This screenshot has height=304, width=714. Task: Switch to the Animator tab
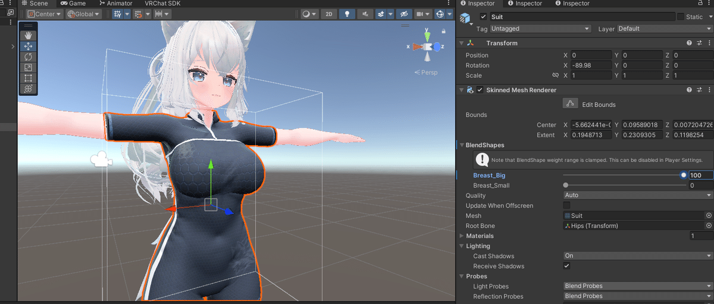(115, 4)
